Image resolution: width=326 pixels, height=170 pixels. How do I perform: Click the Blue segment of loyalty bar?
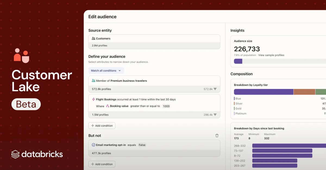[x=264, y=92]
